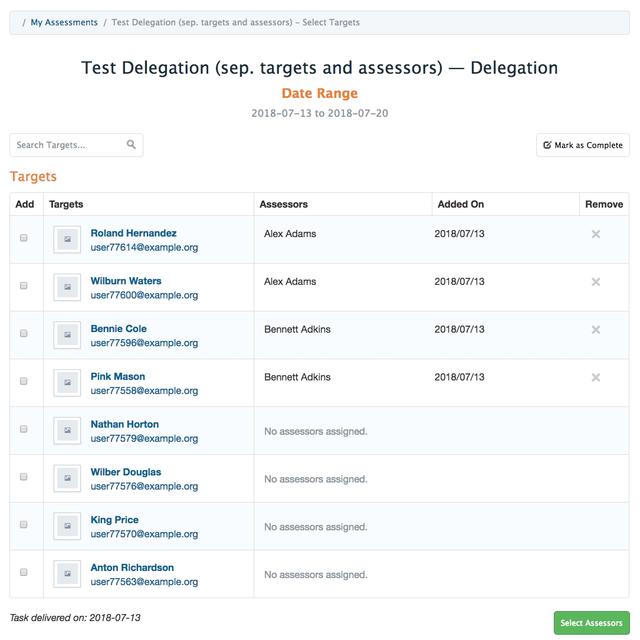
Task: Enable the checkbox for Anton Richardson
Action: [x=24, y=572]
